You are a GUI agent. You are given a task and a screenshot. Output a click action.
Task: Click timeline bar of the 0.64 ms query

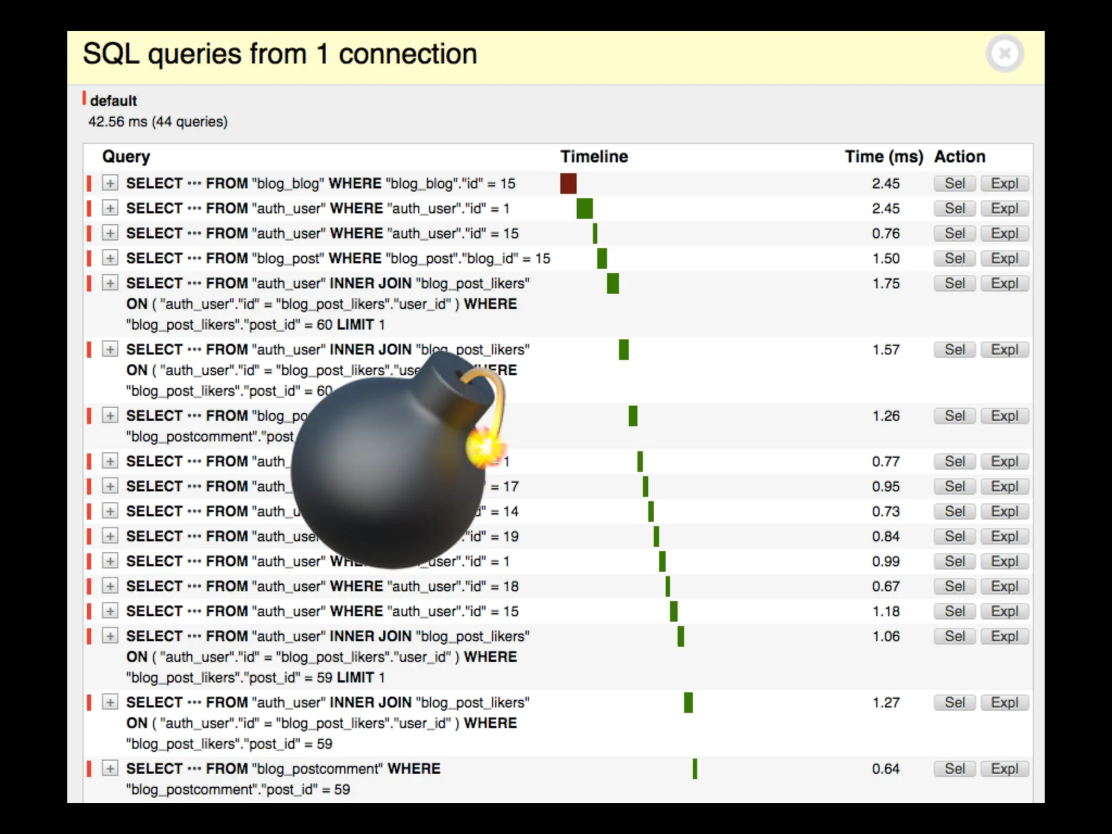coord(695,769)
